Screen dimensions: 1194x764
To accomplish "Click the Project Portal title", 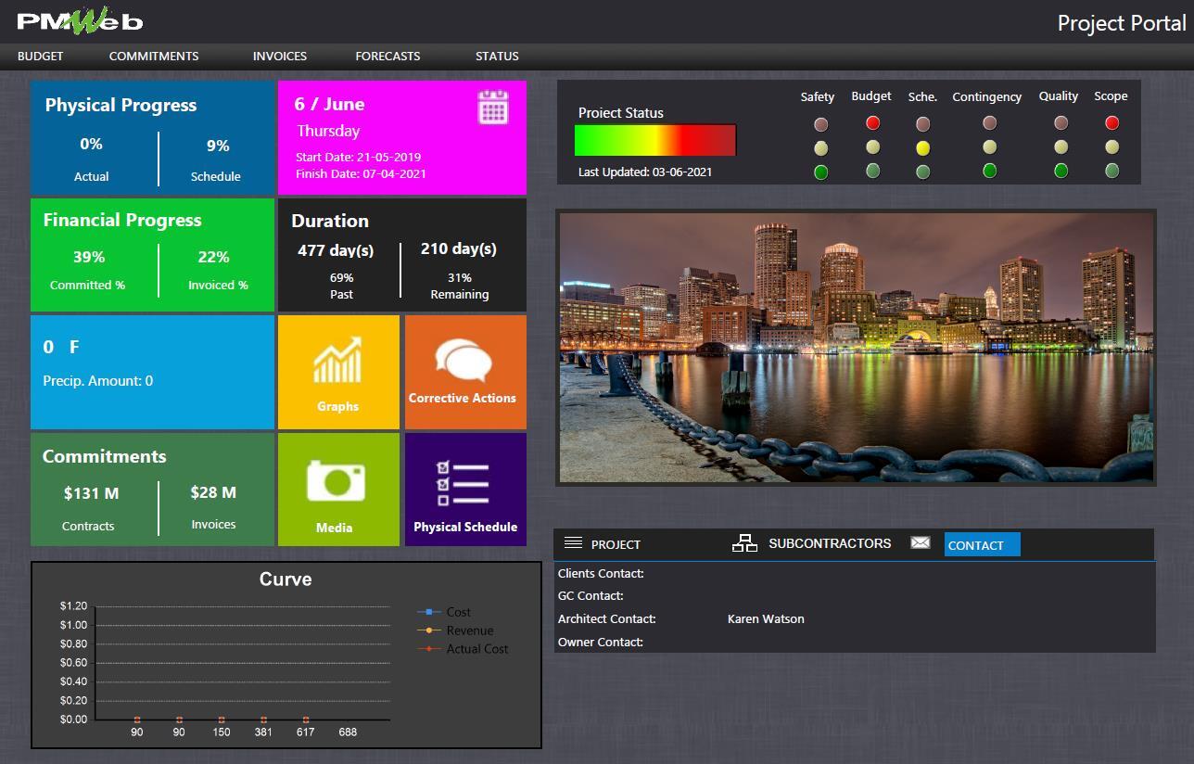I will tap(1122, 23).
